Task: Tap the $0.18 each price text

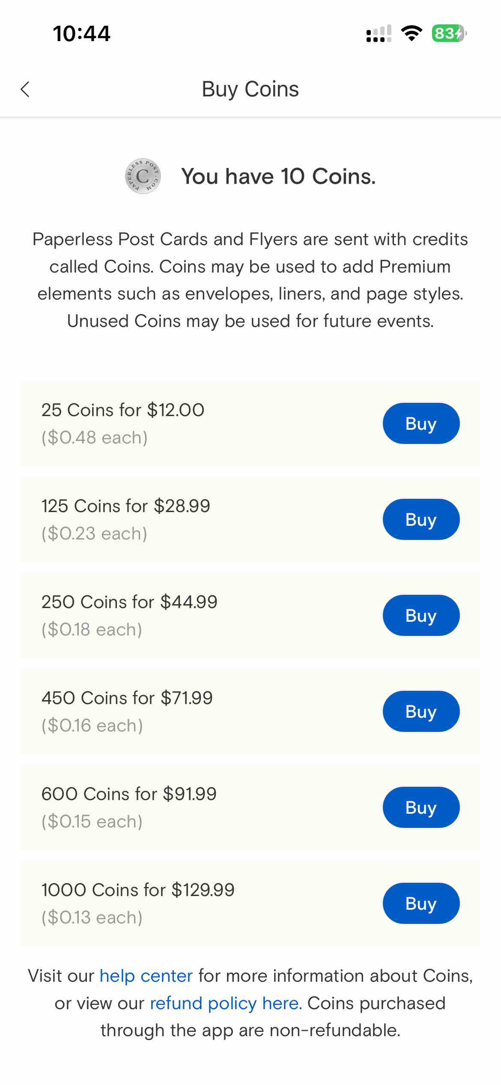Action: (92, 629)
